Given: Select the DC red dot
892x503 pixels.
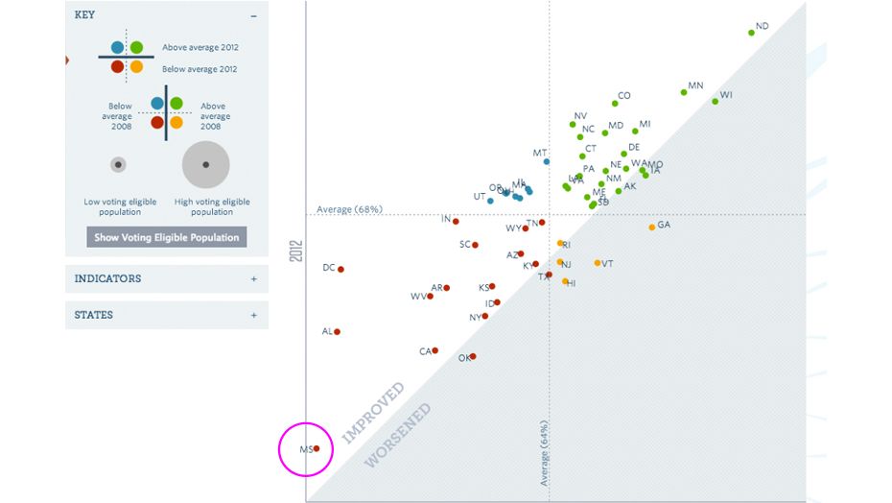Looking at the screenshot, I should pos(340,270).
